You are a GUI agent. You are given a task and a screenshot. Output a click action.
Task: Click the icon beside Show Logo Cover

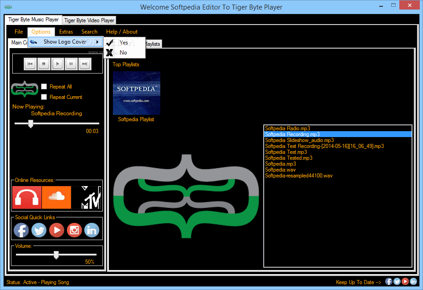click(x=33, y=42)
